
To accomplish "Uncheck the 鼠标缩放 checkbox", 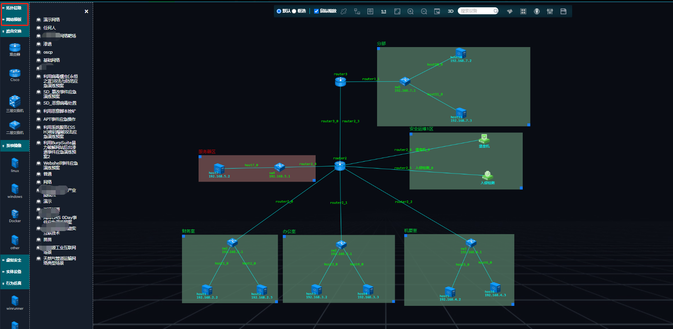I will (x=316, y=11).
